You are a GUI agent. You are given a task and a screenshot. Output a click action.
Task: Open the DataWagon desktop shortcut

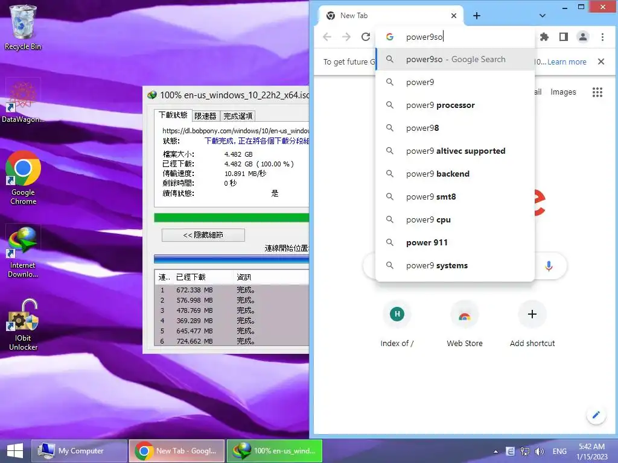22,101
